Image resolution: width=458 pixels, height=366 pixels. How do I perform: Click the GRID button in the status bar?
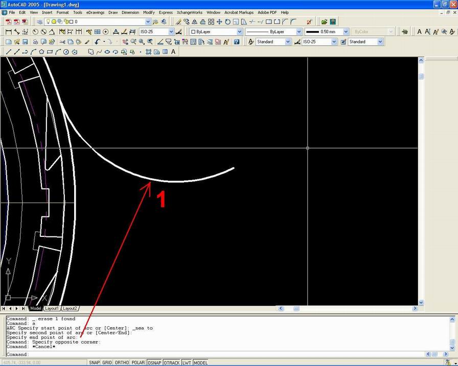click(x=107, y=362)
